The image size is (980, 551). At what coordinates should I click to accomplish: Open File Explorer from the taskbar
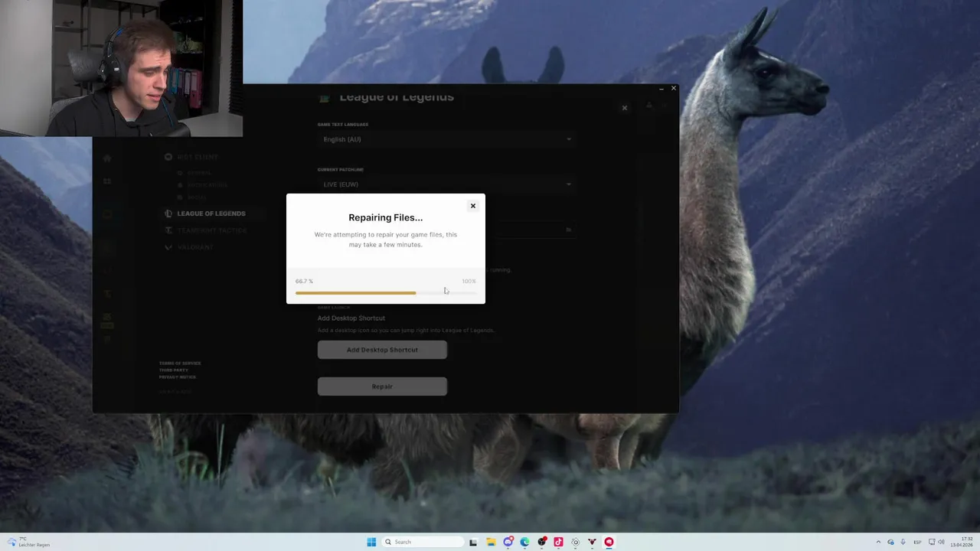pos(491,542)
